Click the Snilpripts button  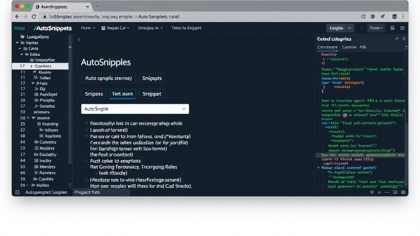click(x=152, y=78)
